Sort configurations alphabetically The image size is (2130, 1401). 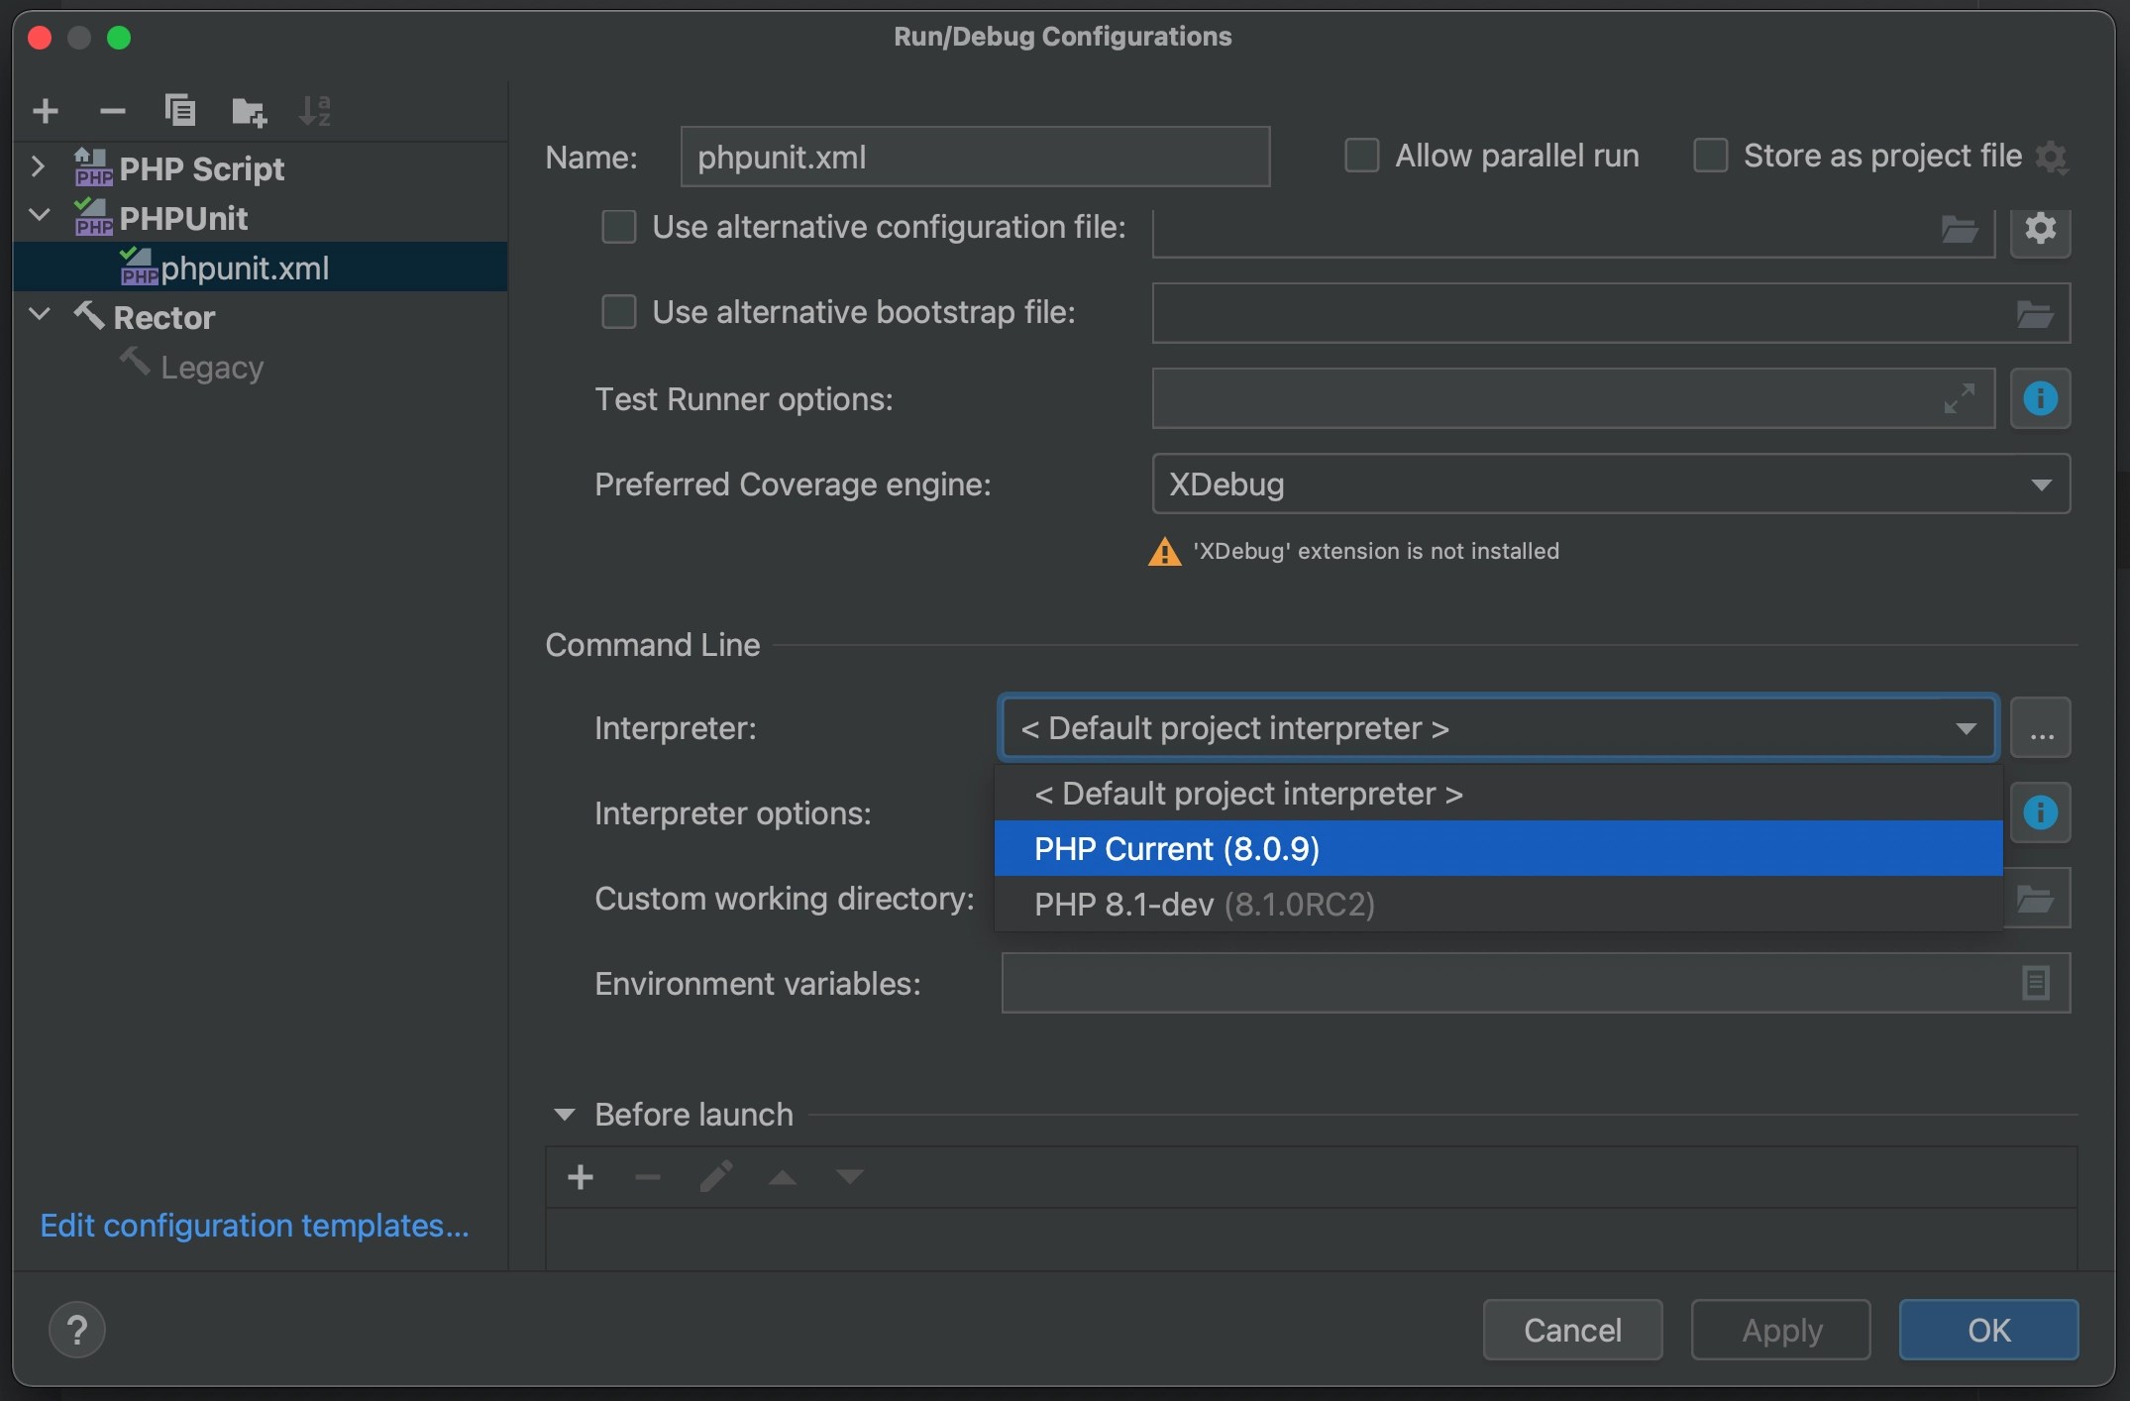point(315,110)
